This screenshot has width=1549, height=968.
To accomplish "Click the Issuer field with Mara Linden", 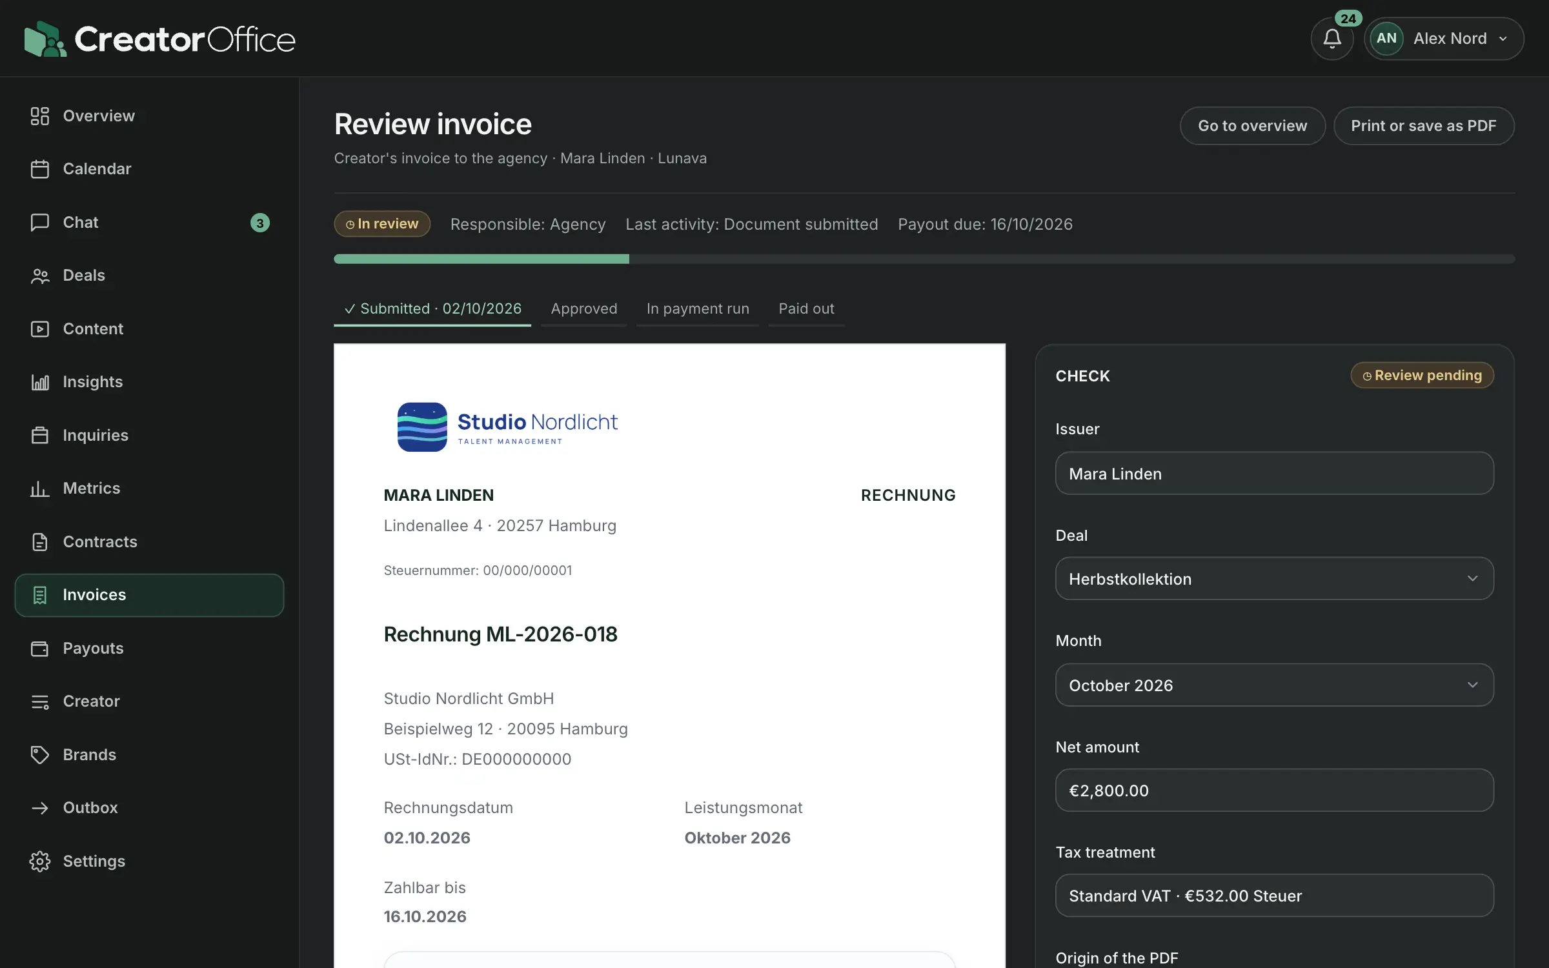I will coord(1274,474).
